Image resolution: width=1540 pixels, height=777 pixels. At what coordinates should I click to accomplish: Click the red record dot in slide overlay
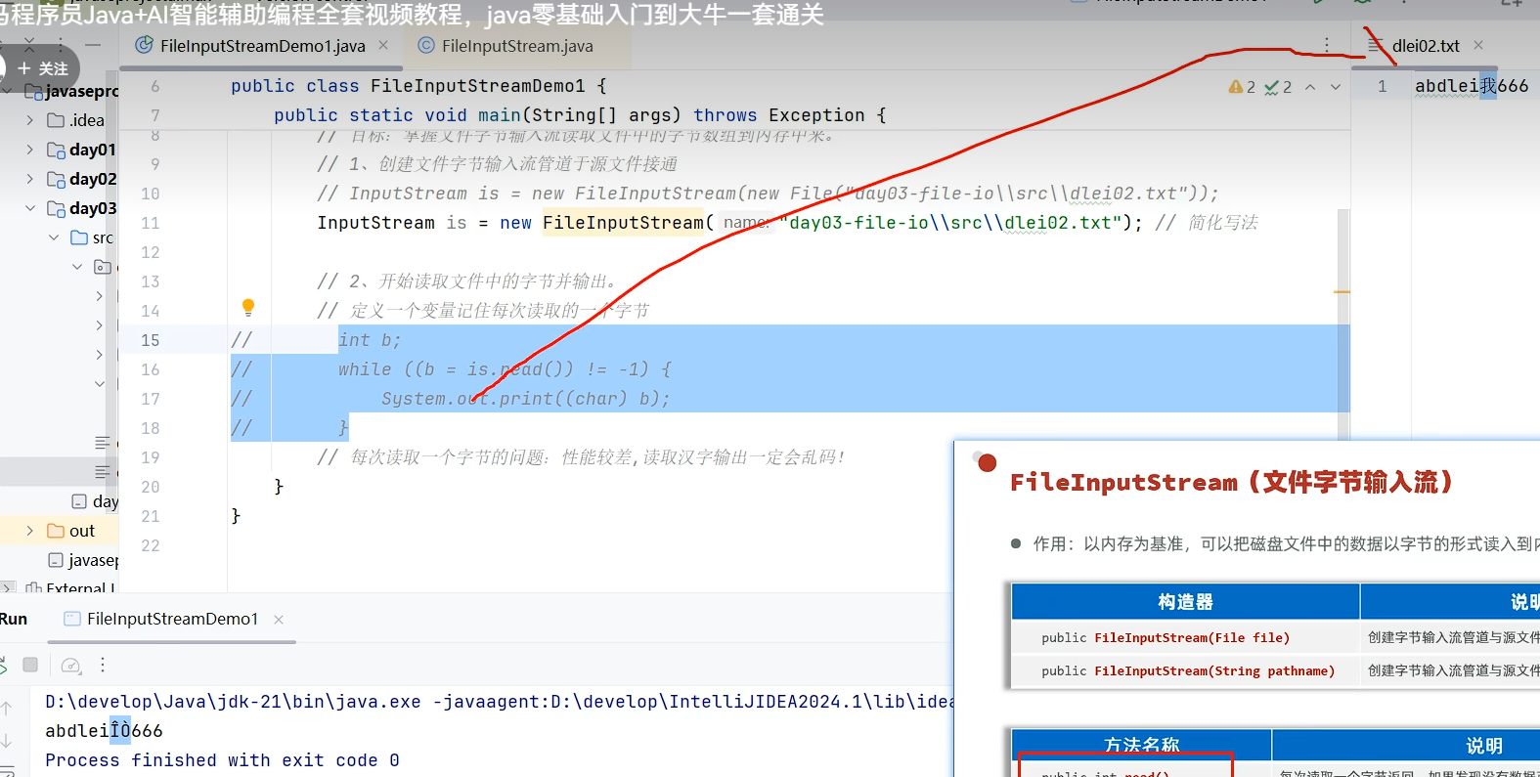click(x=987, y=462)
